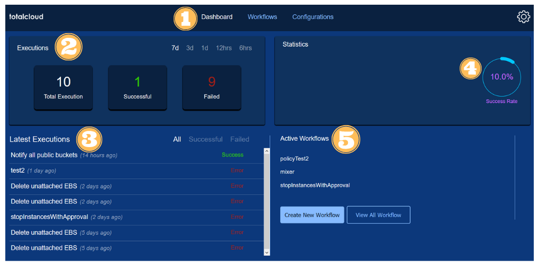Open the Notify all public buckets execution

136,155
